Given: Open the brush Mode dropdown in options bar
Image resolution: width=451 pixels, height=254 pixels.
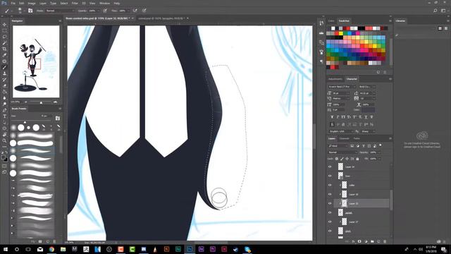Looking at the screenshot, I should pos(60,11).
